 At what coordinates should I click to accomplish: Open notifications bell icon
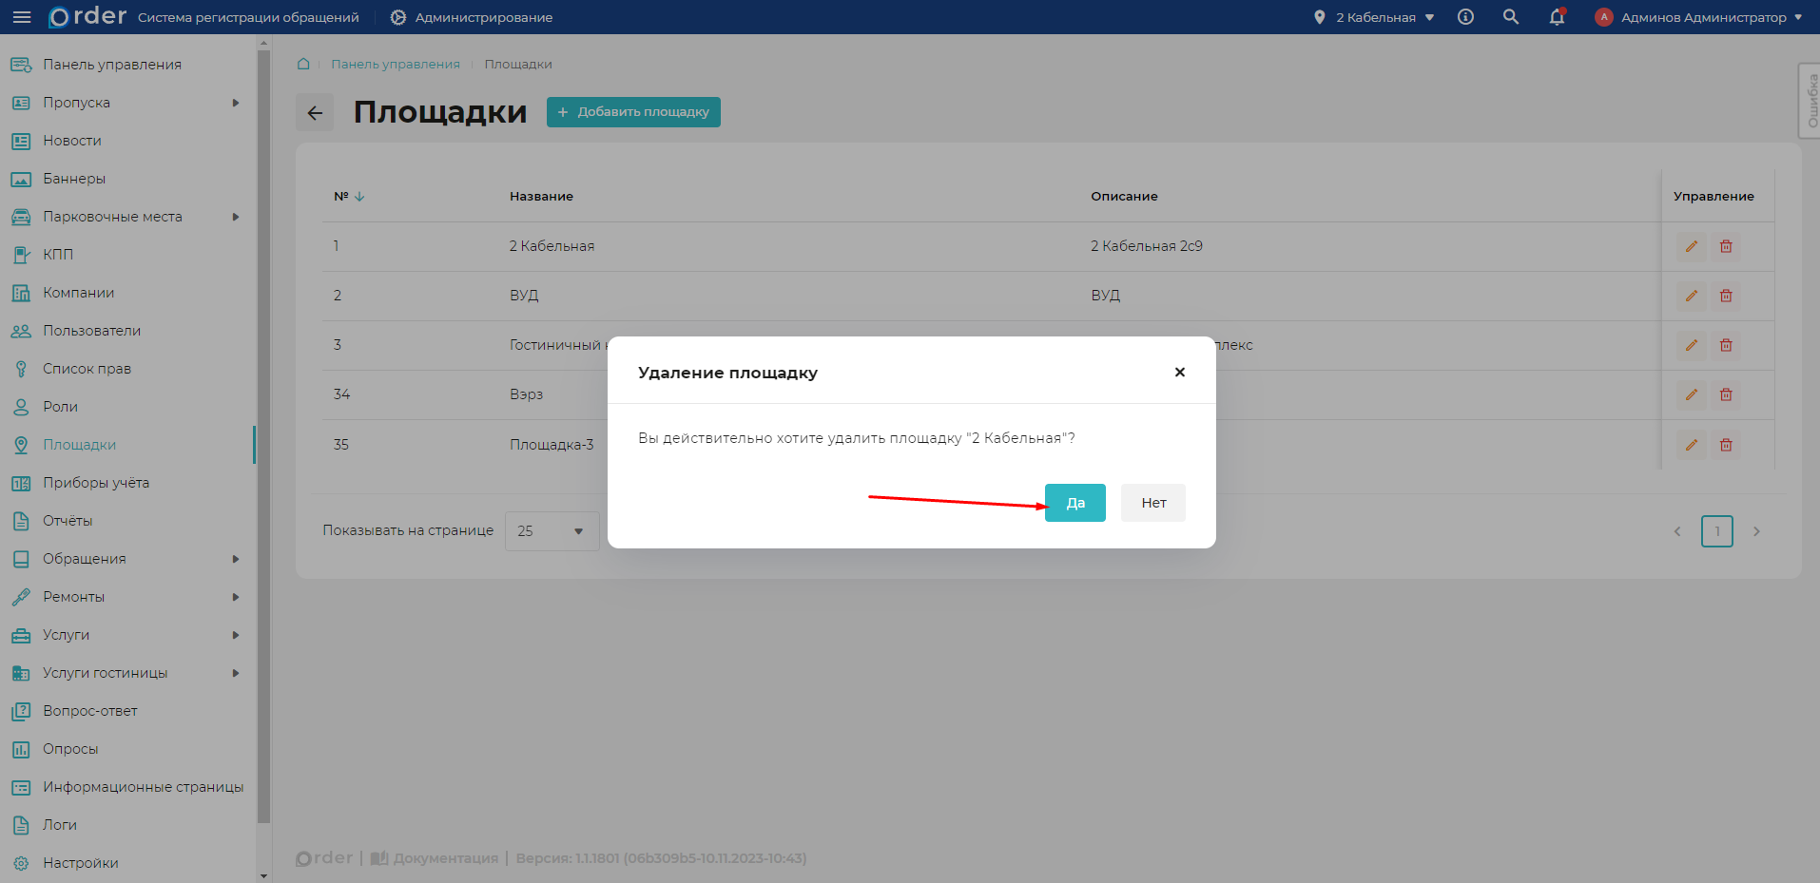[x=1557, y=17]
